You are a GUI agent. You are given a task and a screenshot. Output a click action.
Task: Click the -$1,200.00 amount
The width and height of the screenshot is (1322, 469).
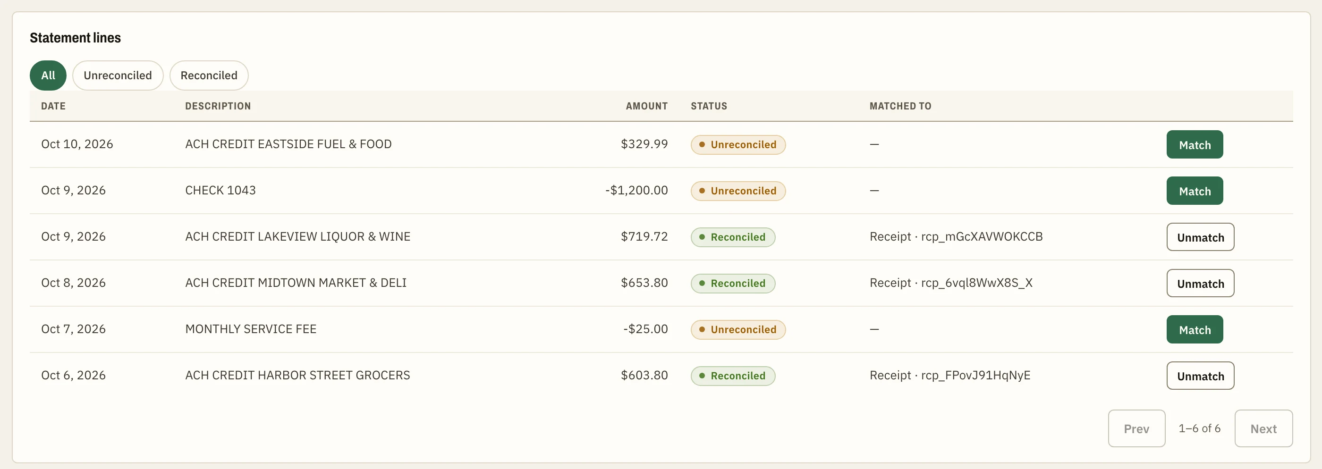[636, 190]
